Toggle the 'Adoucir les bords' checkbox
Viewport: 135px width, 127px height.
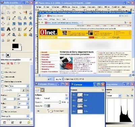2,72
